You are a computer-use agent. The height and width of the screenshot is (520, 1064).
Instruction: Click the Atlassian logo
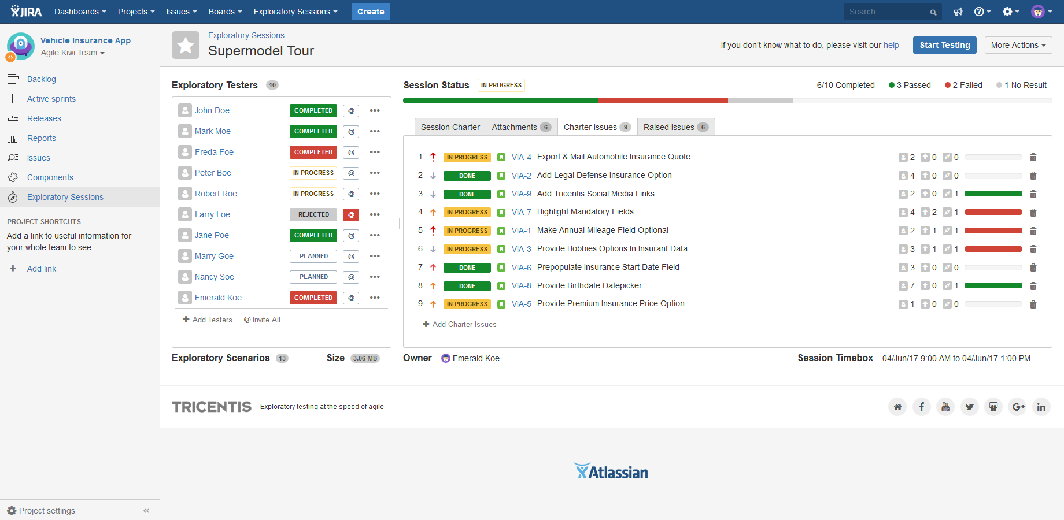point(611,471)
